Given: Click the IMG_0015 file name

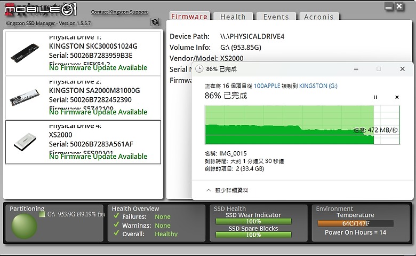Looking at the screenshot, I should (233, 153).
